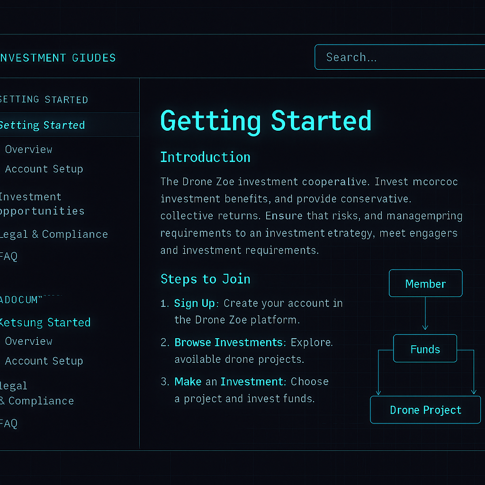Open Account Setup under Ketsung Started
The width and height of the screenshot is (485, 485).
(x=44, y=361)
